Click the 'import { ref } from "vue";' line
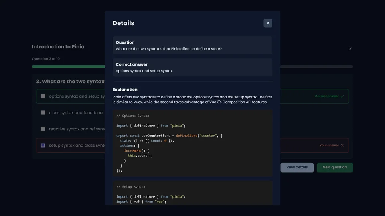The image size is (385, 216). coord(141,202)
